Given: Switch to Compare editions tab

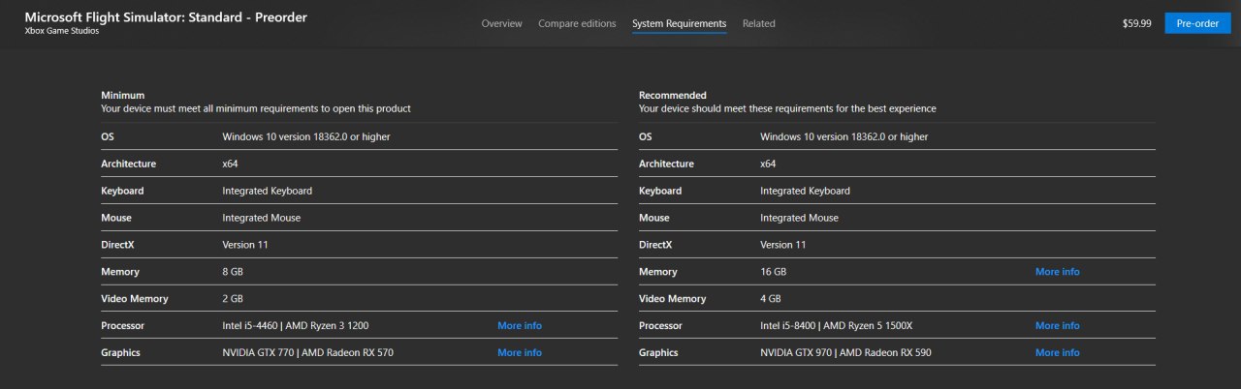Looking at the screenshot, I should 577,23.
